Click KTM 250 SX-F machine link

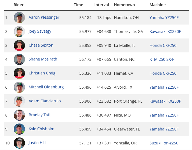click(162, 59)
